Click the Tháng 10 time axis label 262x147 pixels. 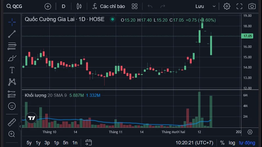[x=49, y=132]
